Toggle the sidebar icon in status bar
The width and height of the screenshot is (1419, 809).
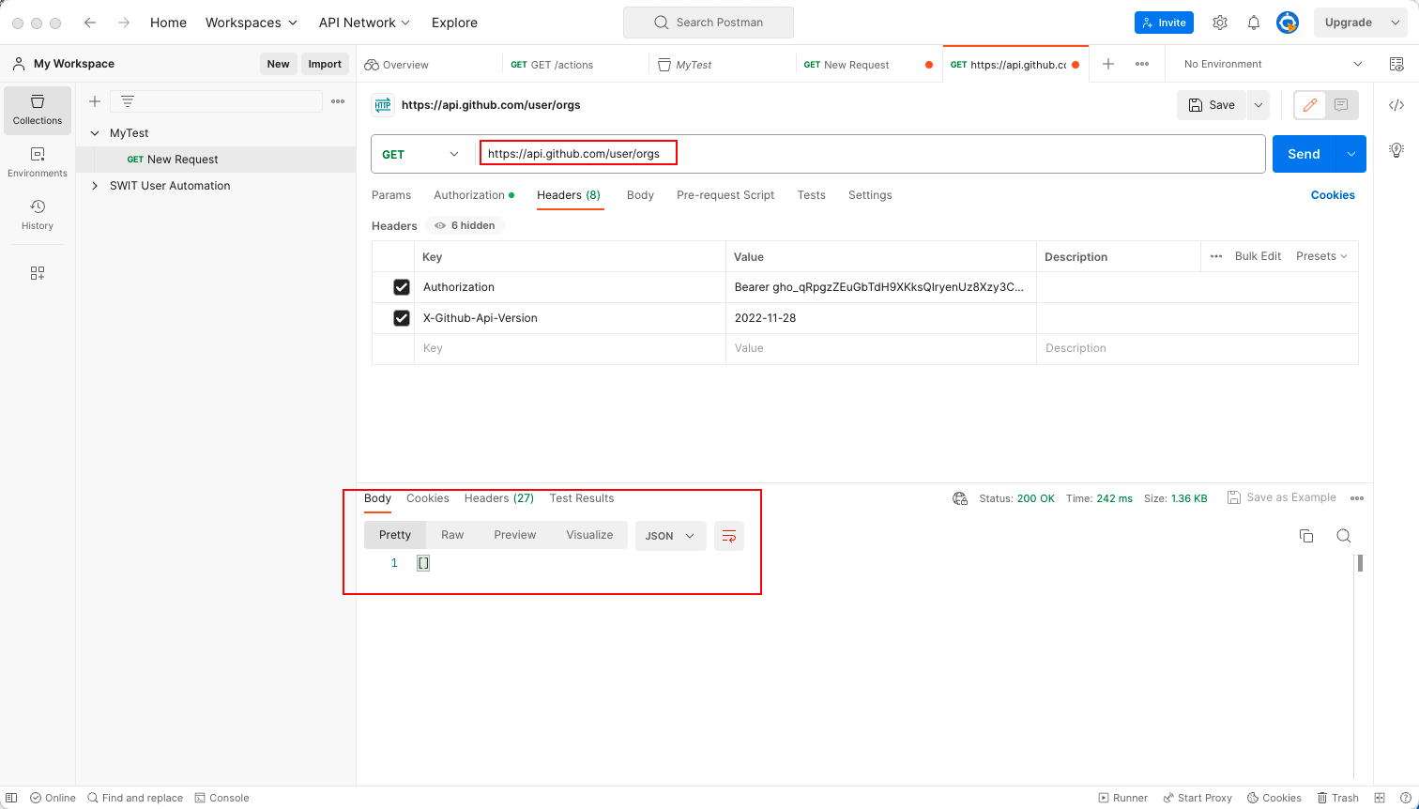11,798
